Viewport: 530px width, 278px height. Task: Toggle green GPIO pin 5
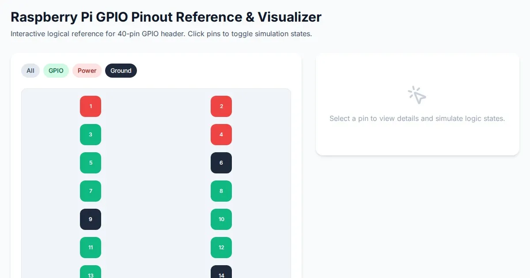(x=91, y=163)
